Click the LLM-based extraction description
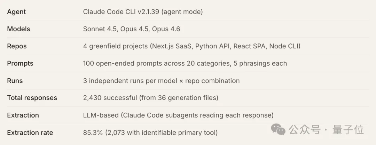 tap(178, 115)
